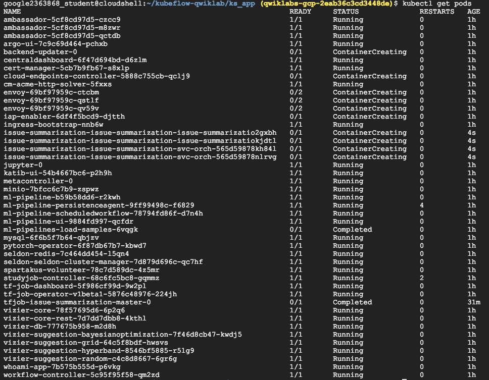Click Completed status of ml-pipelines-load-samples pod

[352, 230]
